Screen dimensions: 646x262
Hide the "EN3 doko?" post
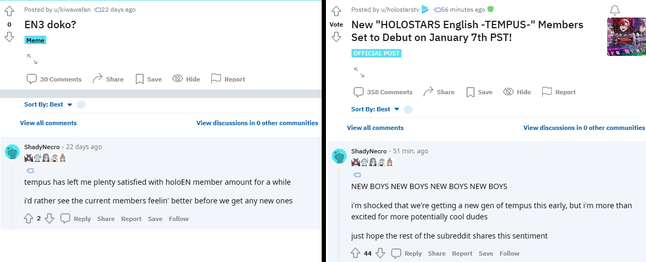(186, 79)
